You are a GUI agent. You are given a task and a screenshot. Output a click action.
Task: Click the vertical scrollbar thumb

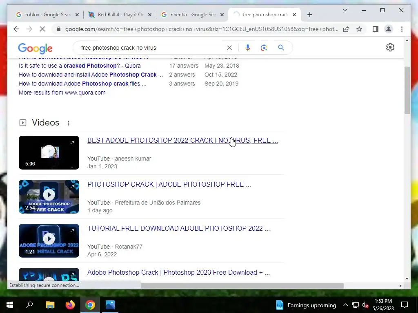[x=407, y=90]
